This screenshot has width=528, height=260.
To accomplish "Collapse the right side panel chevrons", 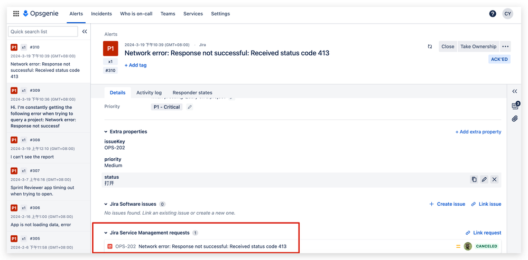I will pyautogui.click(x=515, y=91).
